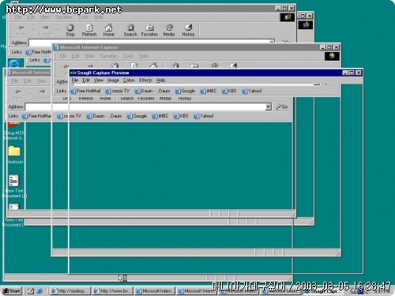Click Forward arrow in IE window with Go button
Viewport: 395px width, 296px height.
coord(42,92)
